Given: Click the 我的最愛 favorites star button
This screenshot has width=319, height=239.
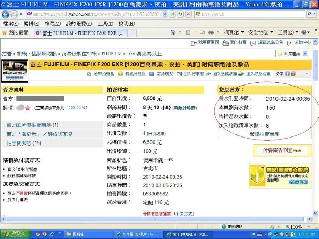Looking at the screenshot, I should [x=15, y=32].
